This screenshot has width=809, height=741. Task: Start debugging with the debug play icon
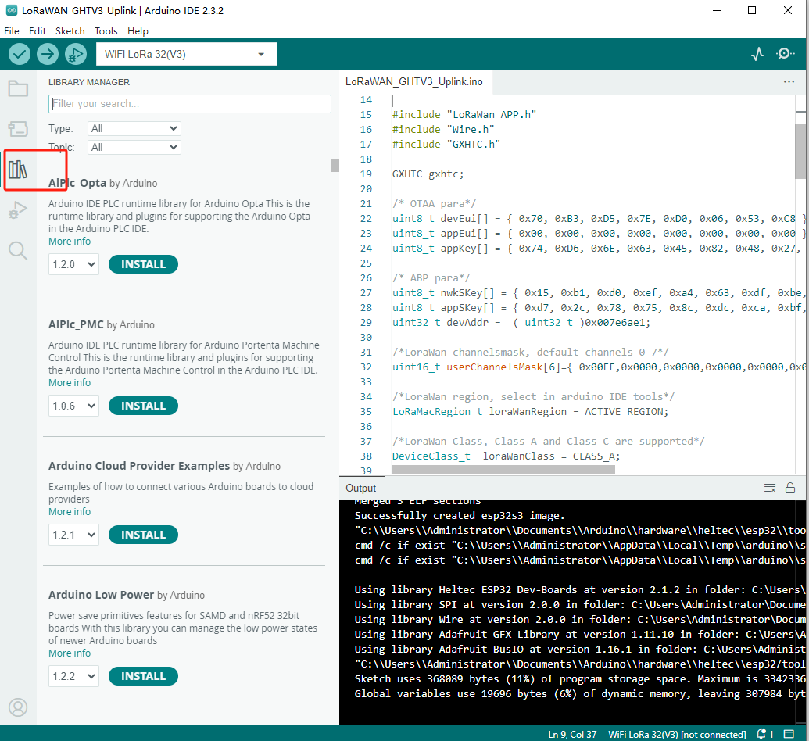(75, 54)
